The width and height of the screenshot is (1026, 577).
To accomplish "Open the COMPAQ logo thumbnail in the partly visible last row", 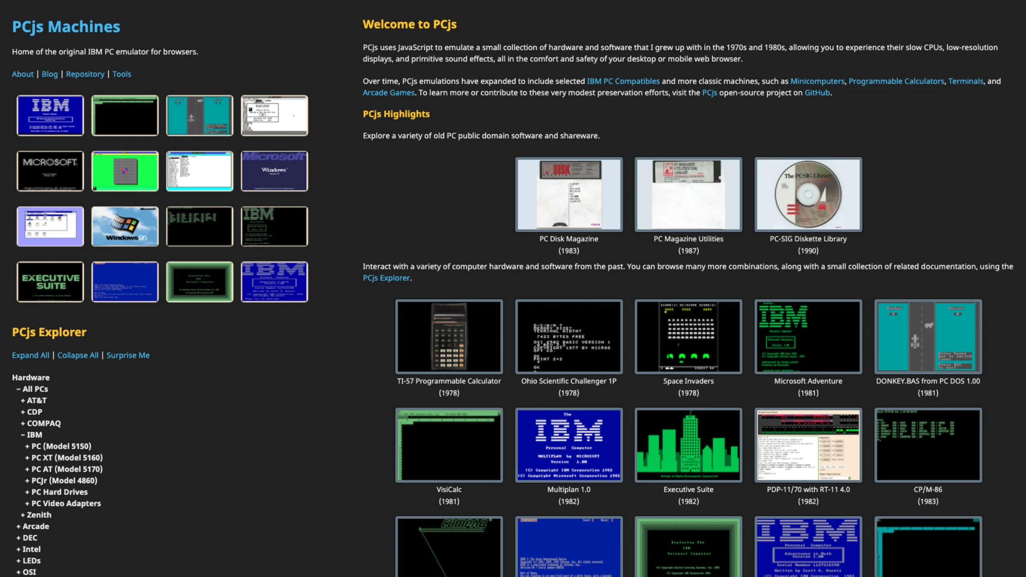I will coord(449,547).
